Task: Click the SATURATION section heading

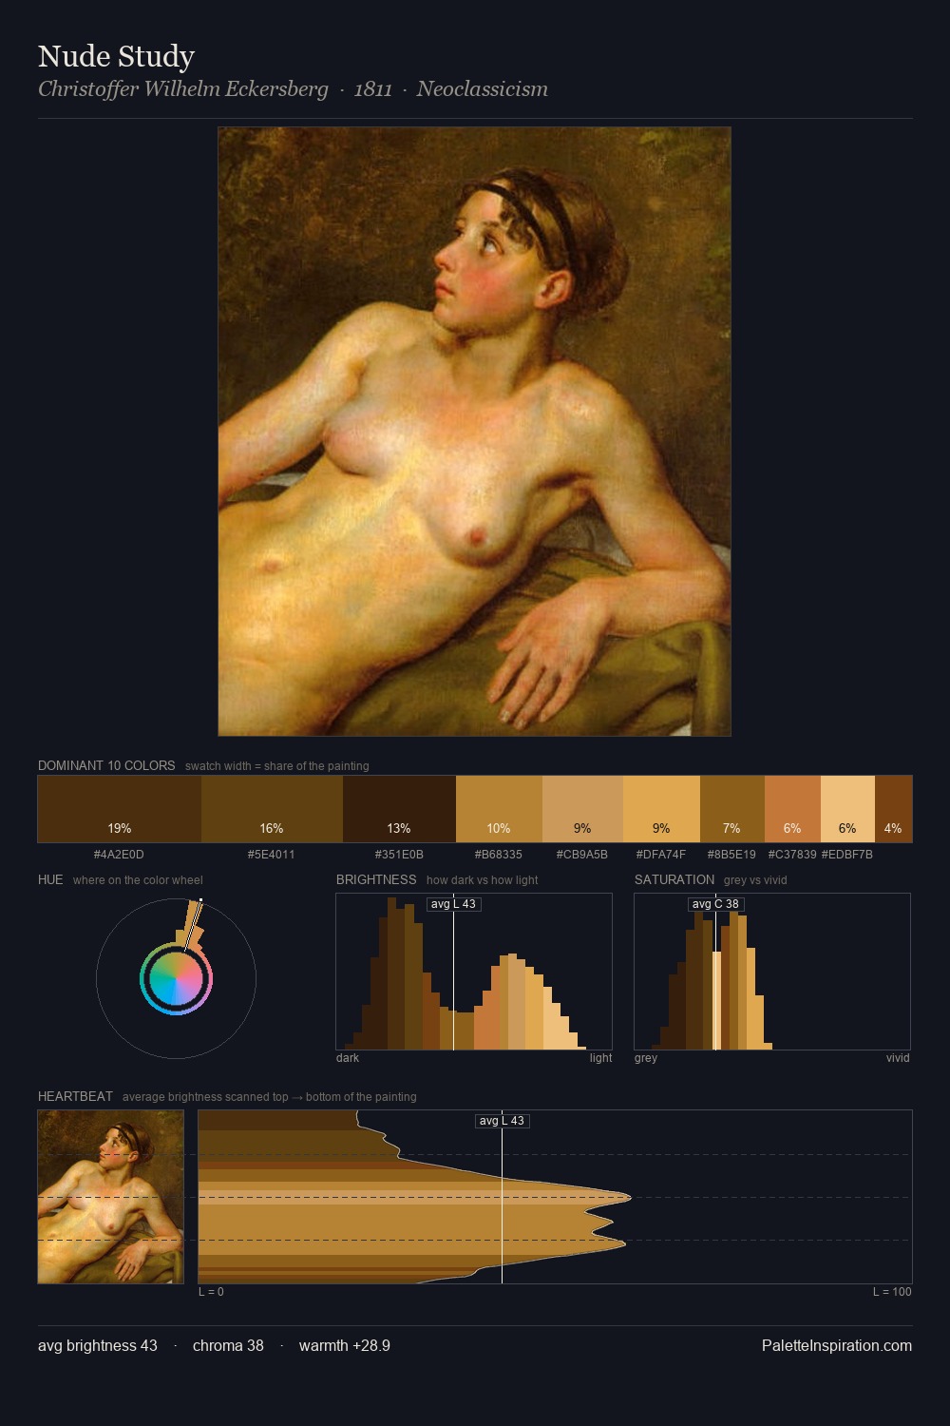Action: tap(674, 879)
